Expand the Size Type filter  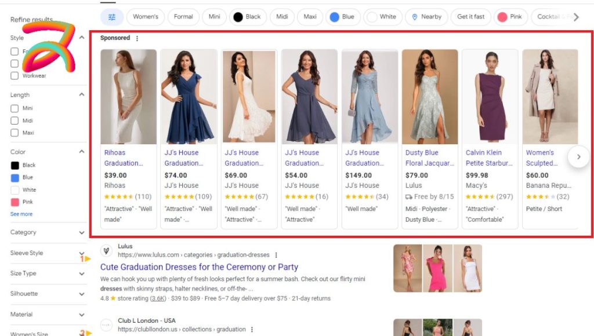point(81,273)
